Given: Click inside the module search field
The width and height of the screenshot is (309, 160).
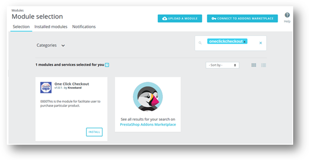Looking at the screenshot, I should [x=231, y=43].
